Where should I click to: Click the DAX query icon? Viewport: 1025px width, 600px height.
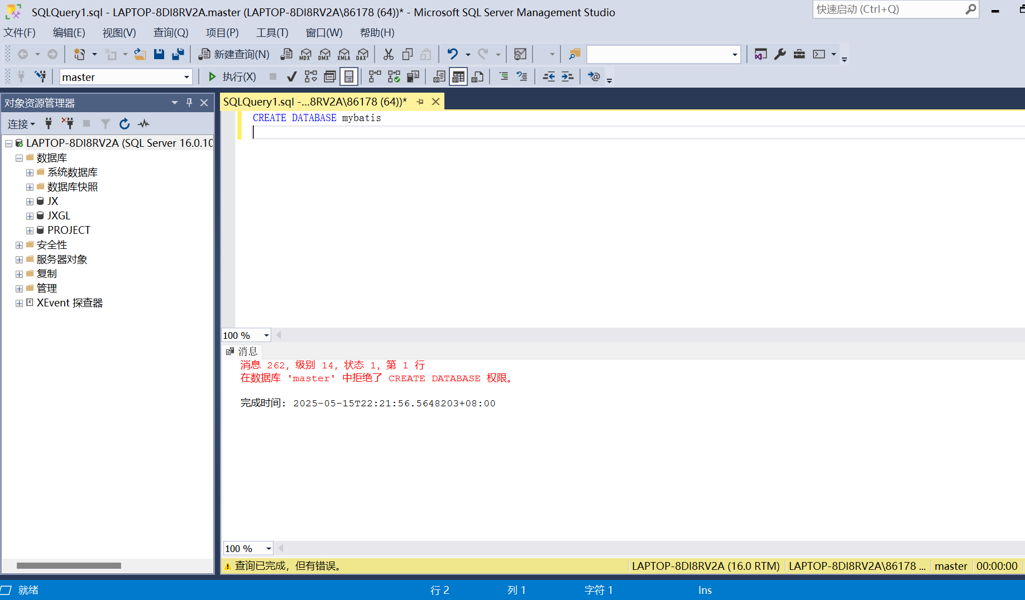[x=362, y=54]
